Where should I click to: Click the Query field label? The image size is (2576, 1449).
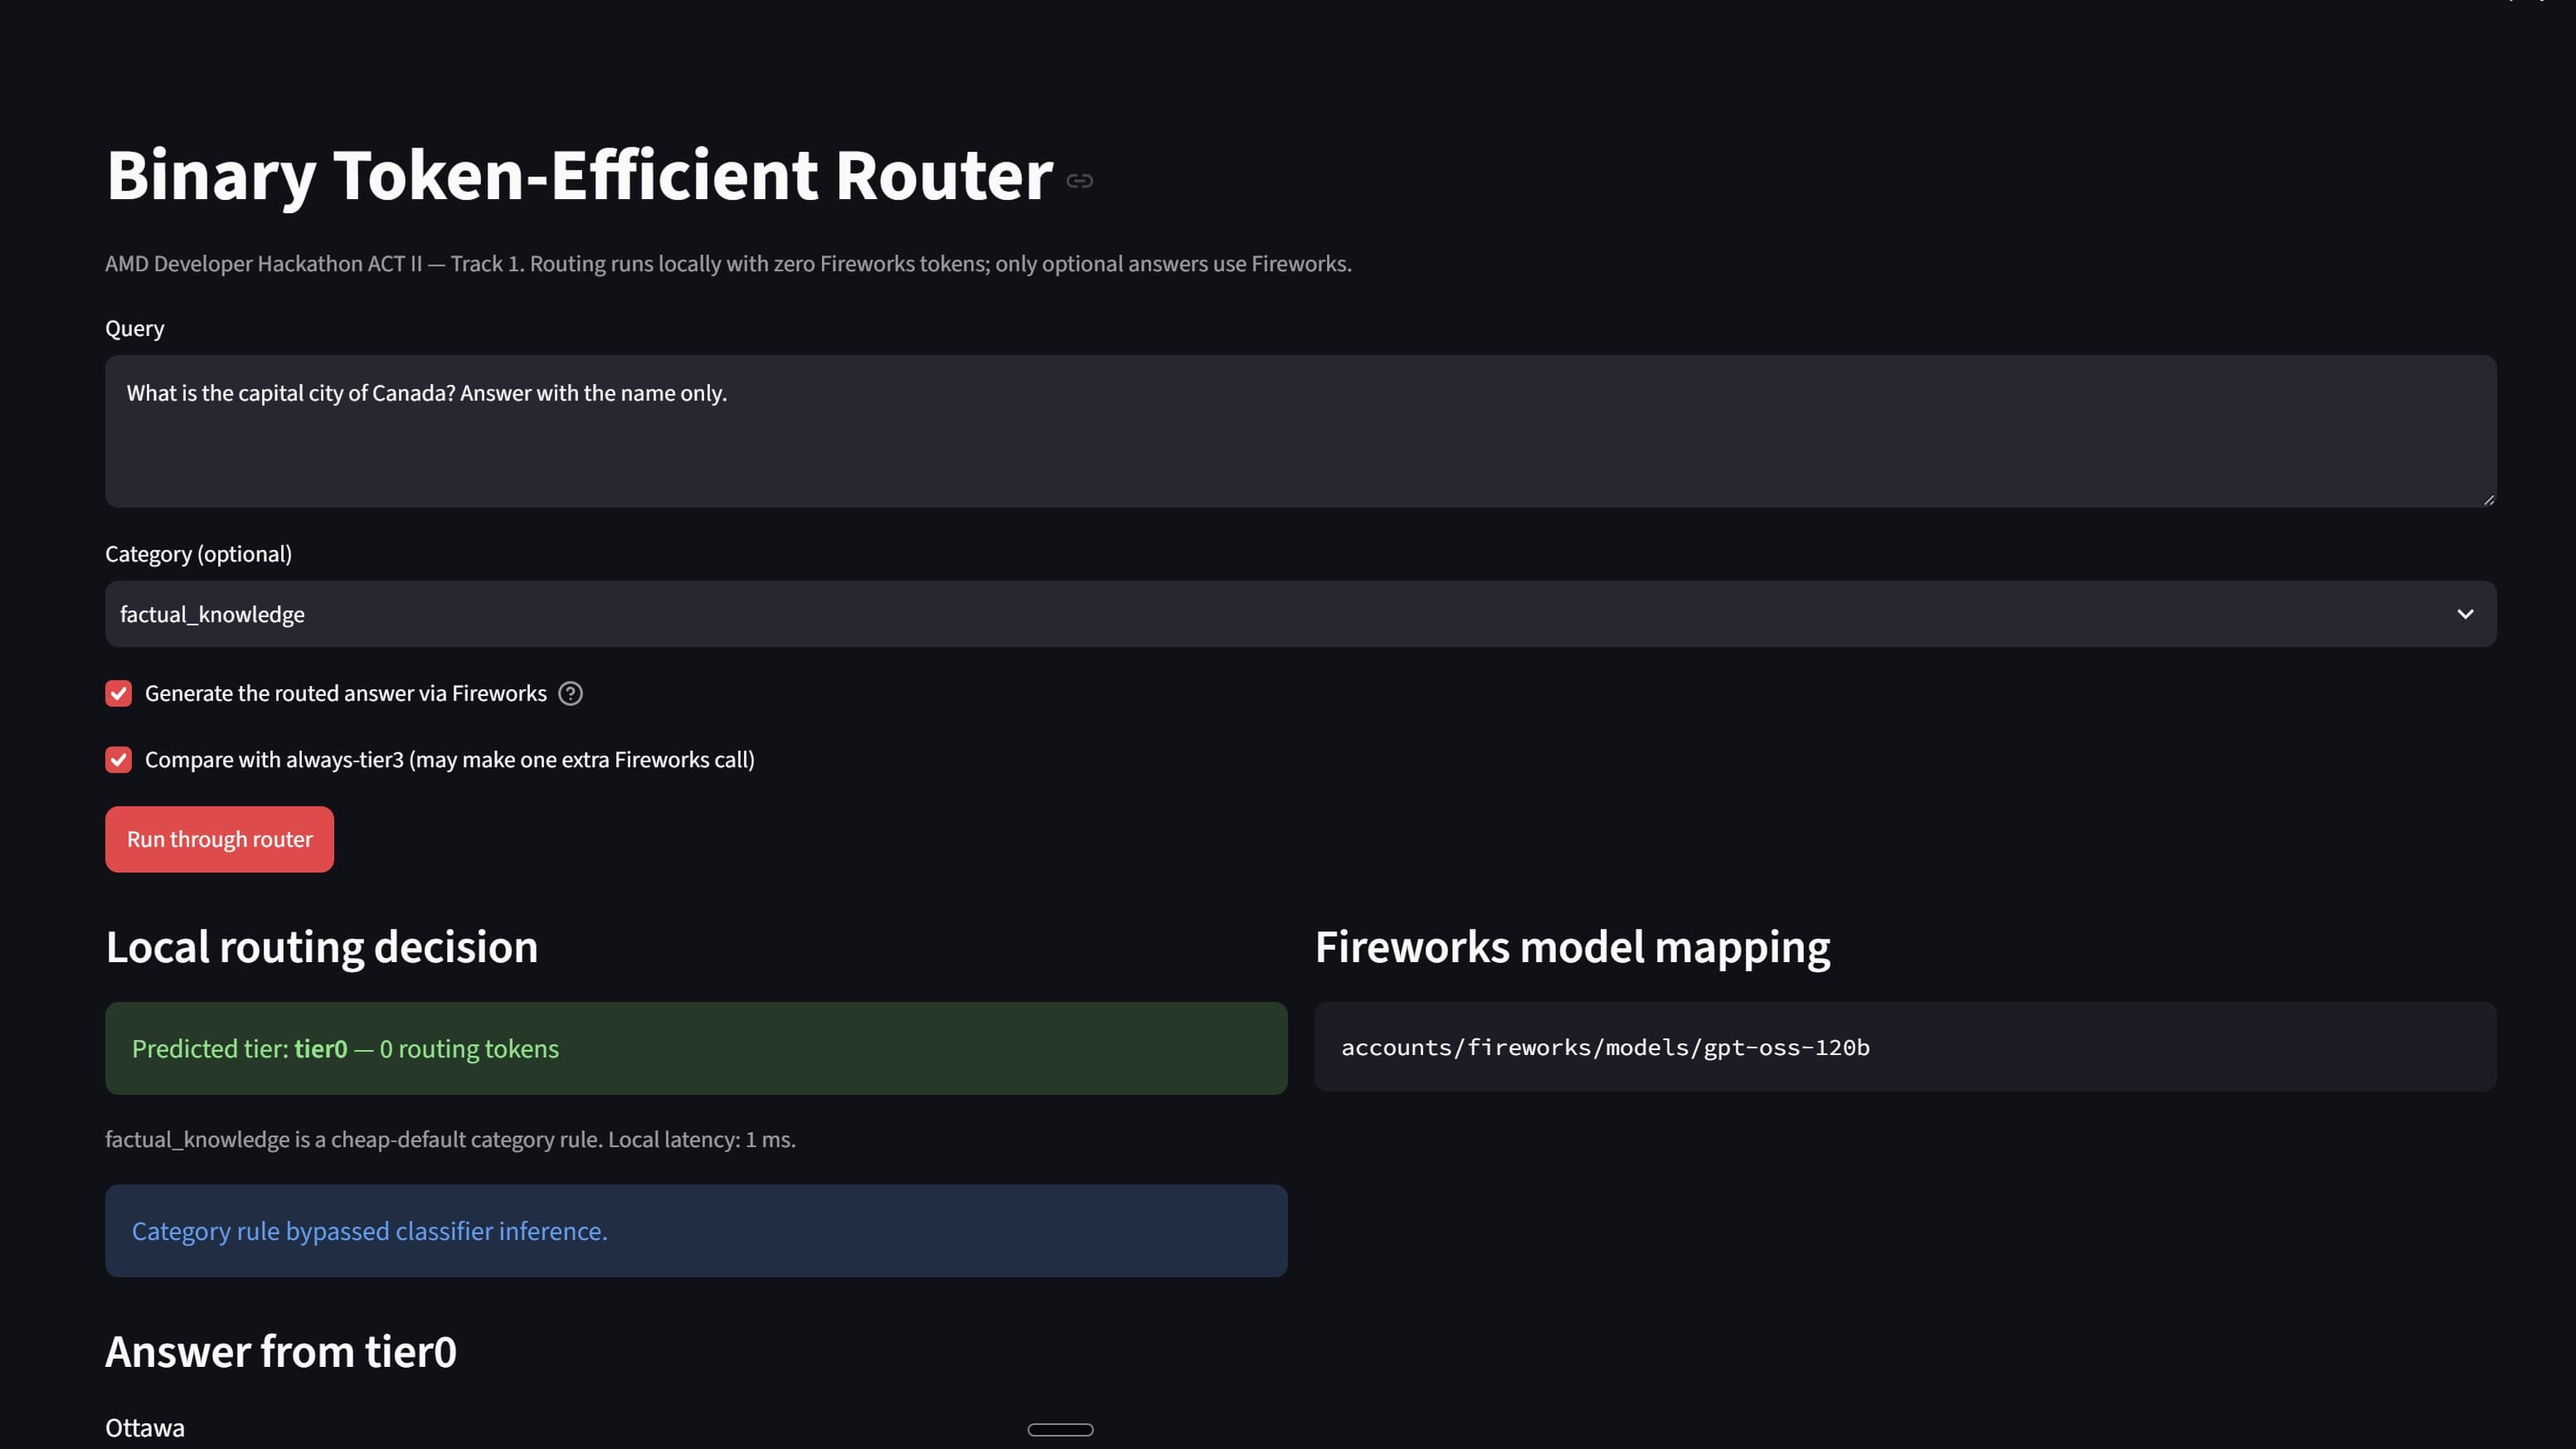tap(134, 328)
